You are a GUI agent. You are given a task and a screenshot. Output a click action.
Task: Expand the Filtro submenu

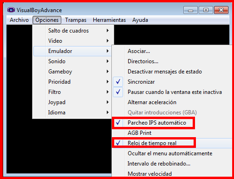click(72, 92)
